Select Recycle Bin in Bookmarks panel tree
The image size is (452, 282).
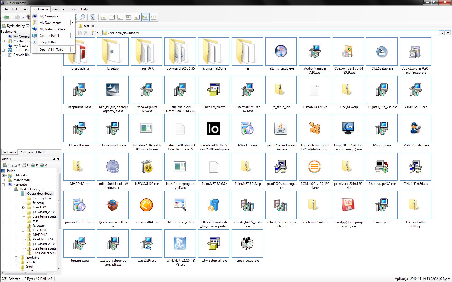(x=21, y=55)
